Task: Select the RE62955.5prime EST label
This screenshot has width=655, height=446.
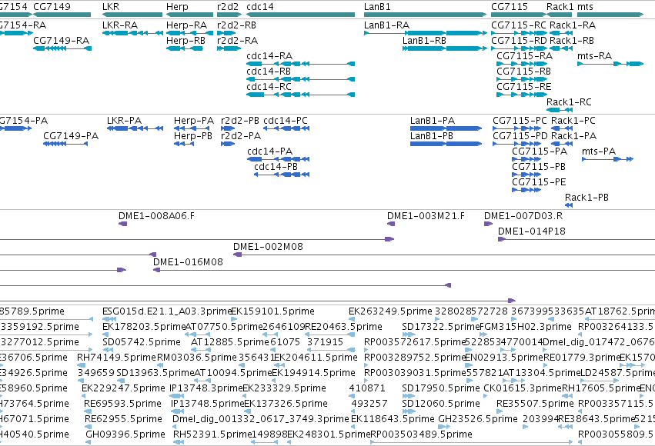Action: tap(123, 419)
